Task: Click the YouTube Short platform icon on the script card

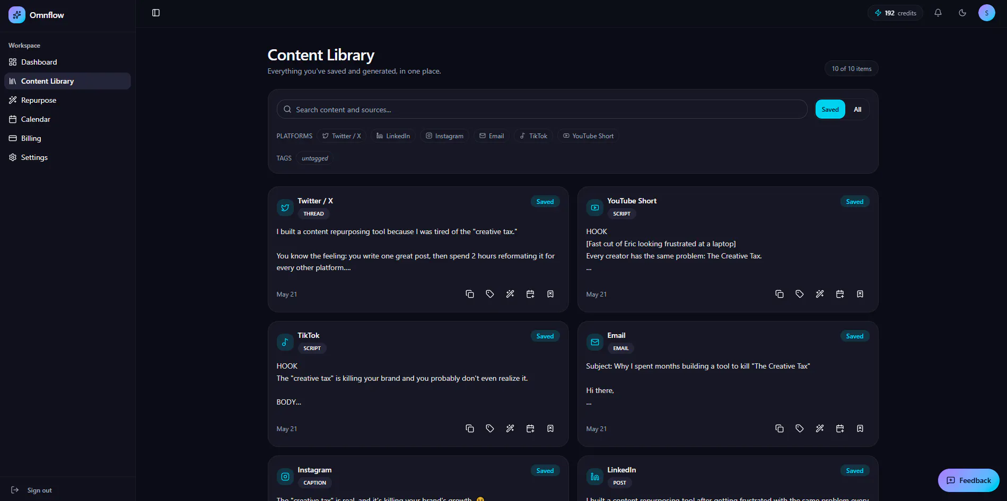Action: click(595, 208)
